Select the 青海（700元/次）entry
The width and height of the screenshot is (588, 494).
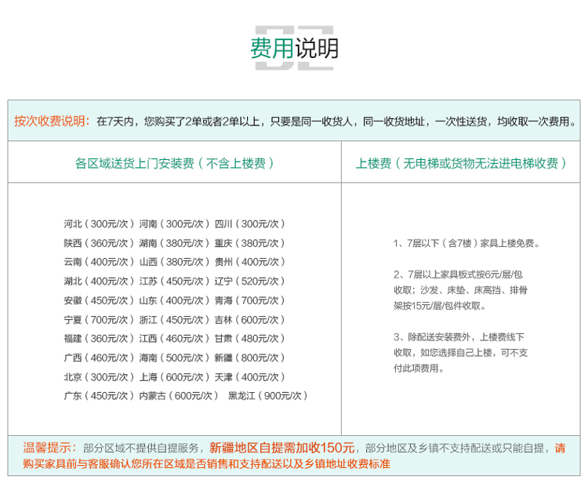[250, 300]
